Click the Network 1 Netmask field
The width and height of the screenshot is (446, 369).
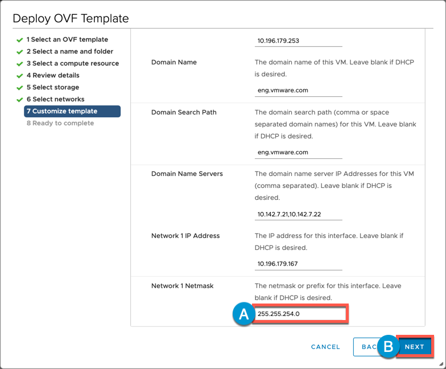pos(300,314)
